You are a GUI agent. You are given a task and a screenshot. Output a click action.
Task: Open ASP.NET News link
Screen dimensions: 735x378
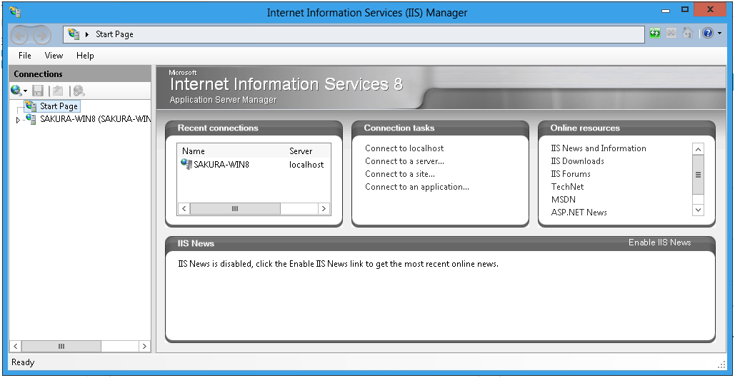point(579,213)
